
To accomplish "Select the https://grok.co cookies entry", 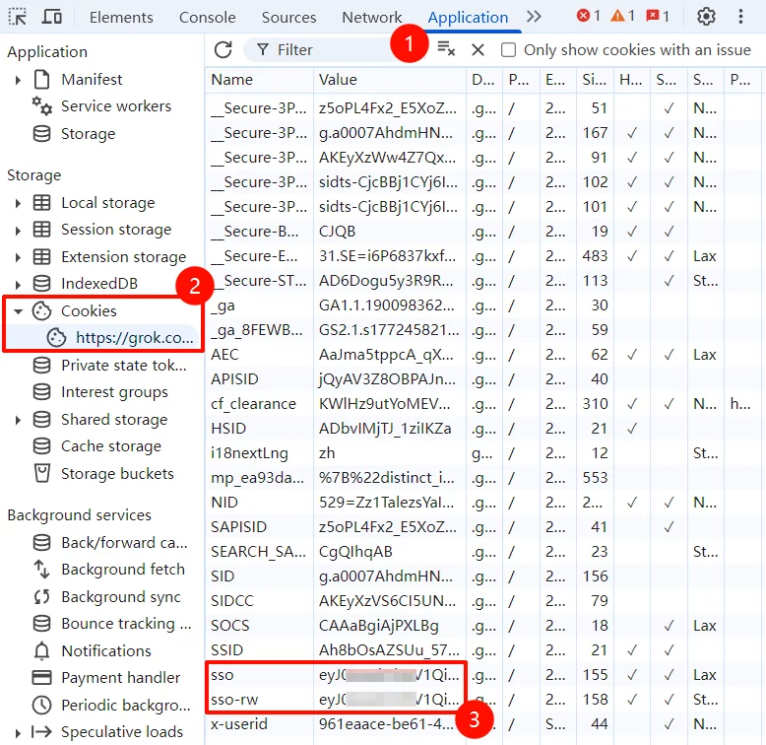I will click(x=136, y=337).
